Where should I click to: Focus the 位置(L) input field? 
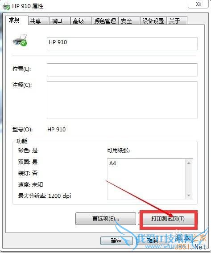coord(122,69)
